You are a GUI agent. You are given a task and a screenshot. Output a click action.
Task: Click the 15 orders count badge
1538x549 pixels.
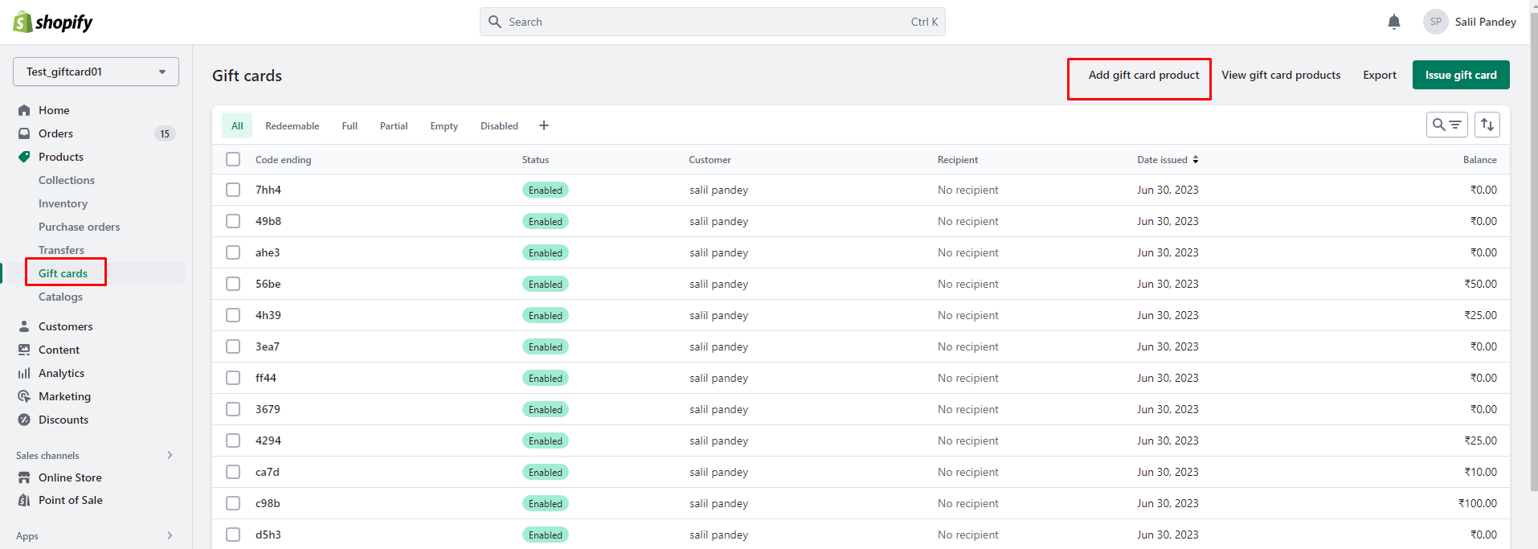point(165,133)
